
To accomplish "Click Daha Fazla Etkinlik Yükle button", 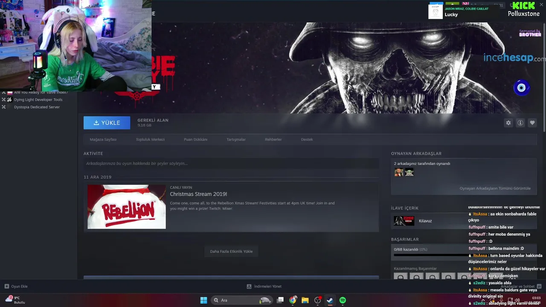I will (x=231, y=251).
